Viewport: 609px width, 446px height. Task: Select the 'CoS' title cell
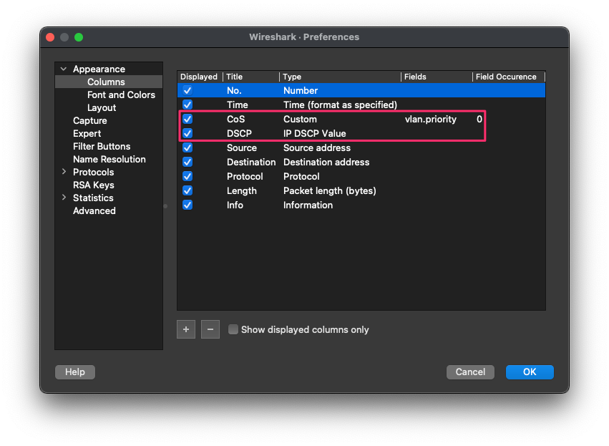coord(235,120)
